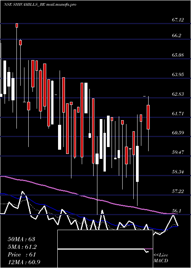191x268 pixels.
Task: Select the 58.34 price level label
Action: click(178, 172)
